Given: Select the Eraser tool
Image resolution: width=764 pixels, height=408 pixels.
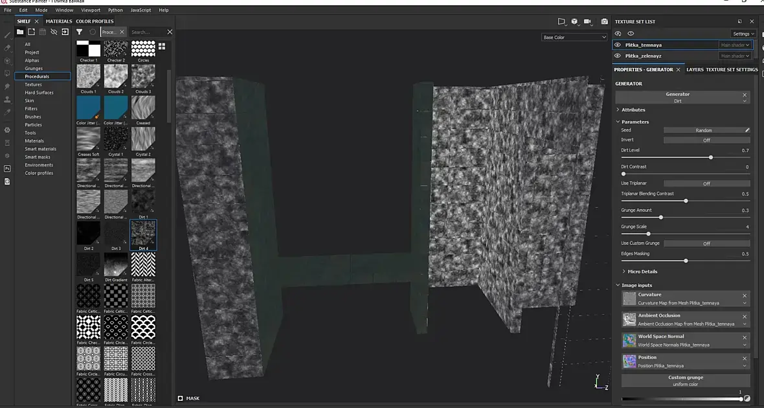Looking at the screenshot, I should click(x=7, y=48).
